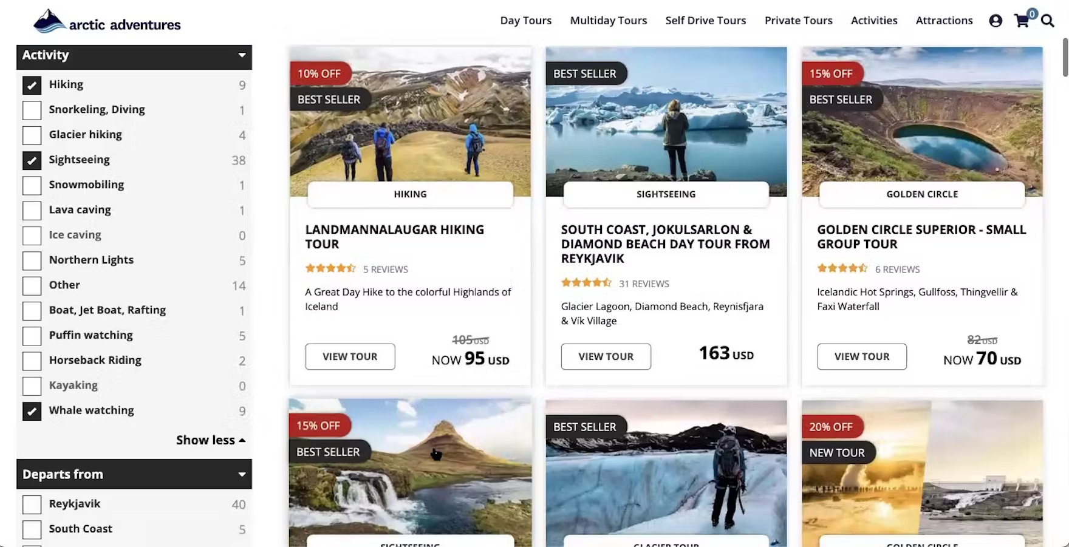Check the Northern Lights filter

(x=32, y=260)
